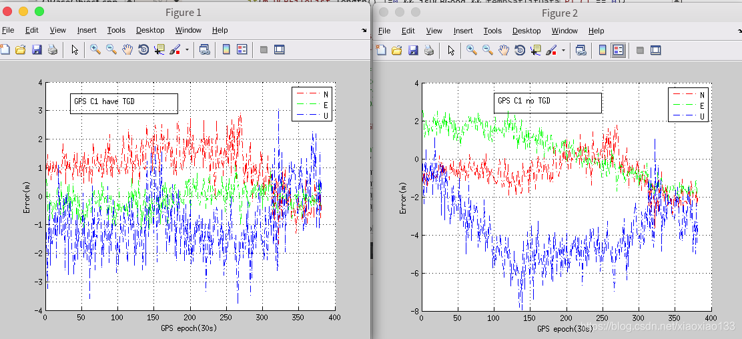
Task: Open Help menu in Figure 1
Action: pos(220,30)
